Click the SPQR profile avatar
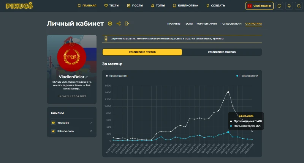Image resolution: width=304 pixels, height=163 pixels. (71, 57)
